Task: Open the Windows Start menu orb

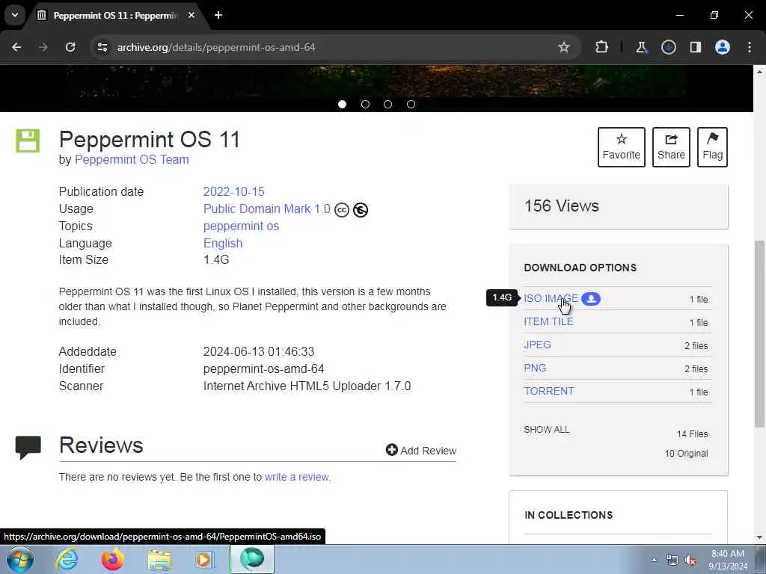Action: pyautogui.click(x=20, y=559)
